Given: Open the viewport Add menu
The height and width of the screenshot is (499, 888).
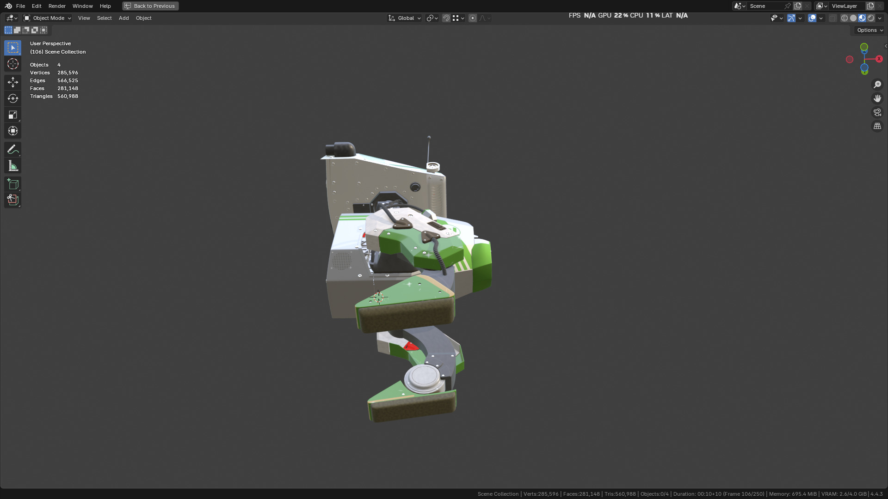Looking at the screenshot, I should pyautogui.click(x=123, y=18).
